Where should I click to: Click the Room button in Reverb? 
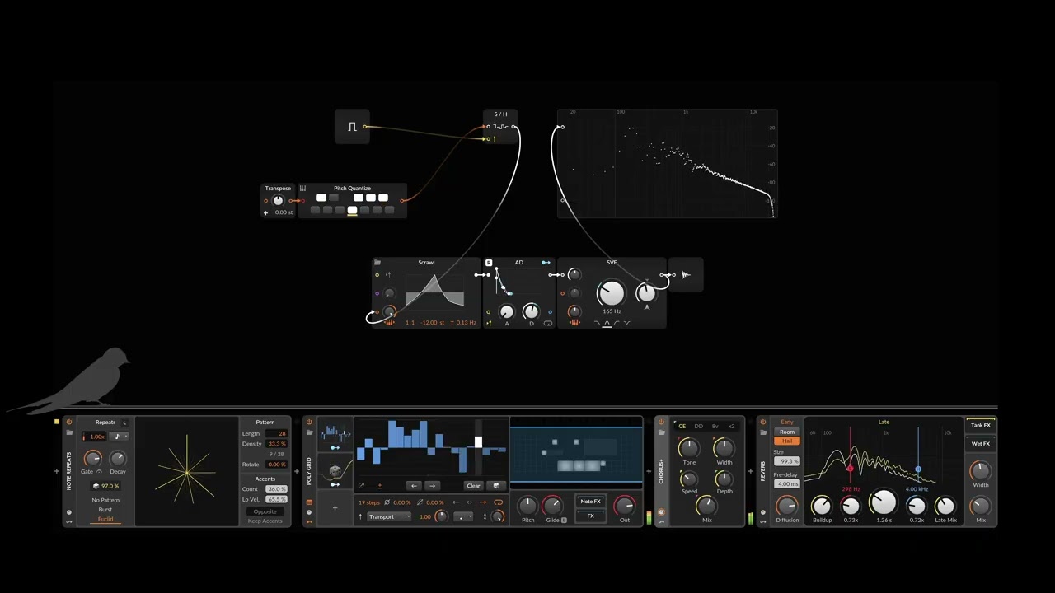tap(787, 432)
